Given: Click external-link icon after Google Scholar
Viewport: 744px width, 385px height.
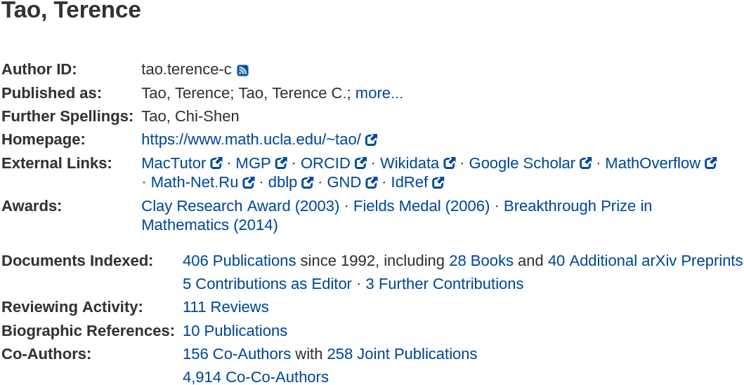Looking at the screenshot, I should (x=586, y=163).
